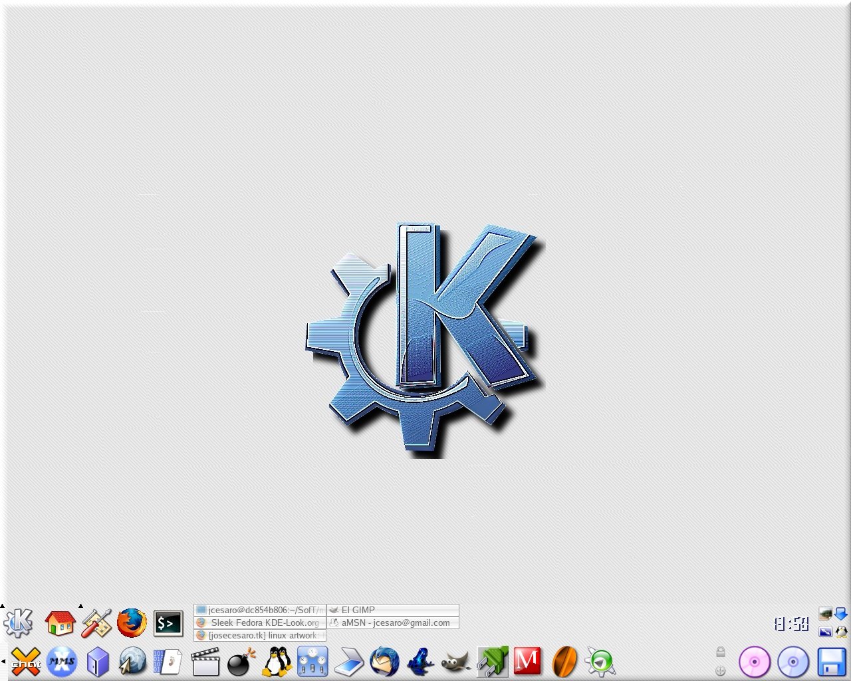This screenshot has width=851, height=681.
Task: Start GIMP using the Wilber icon
Action: click(456, 662)
